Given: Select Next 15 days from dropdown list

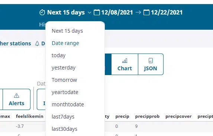Looking at the screenshot, I should (x=67, y=31).
